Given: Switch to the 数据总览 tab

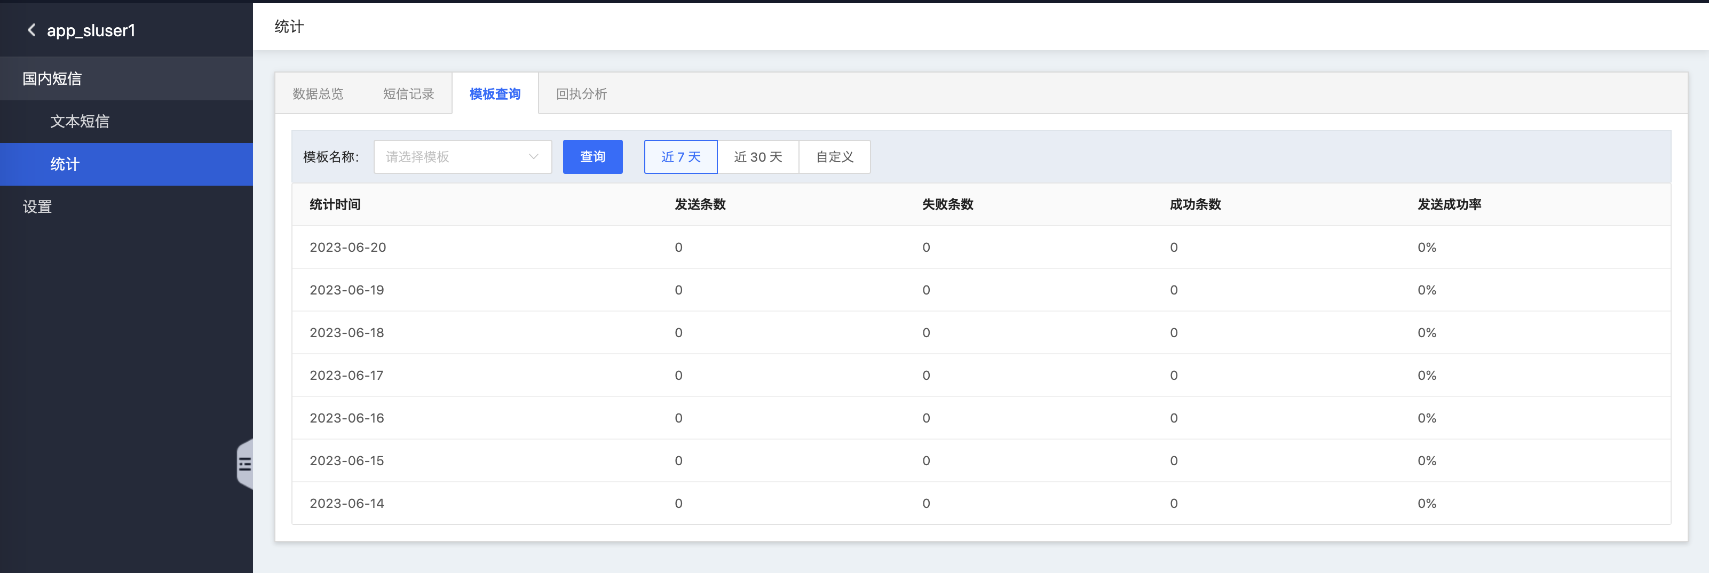Looking at the screenshot, I should click(318, 93).
